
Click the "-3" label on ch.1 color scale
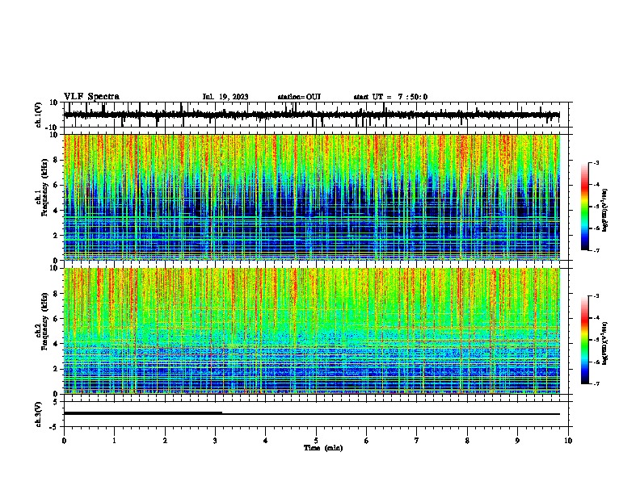[x=596, y=162]
